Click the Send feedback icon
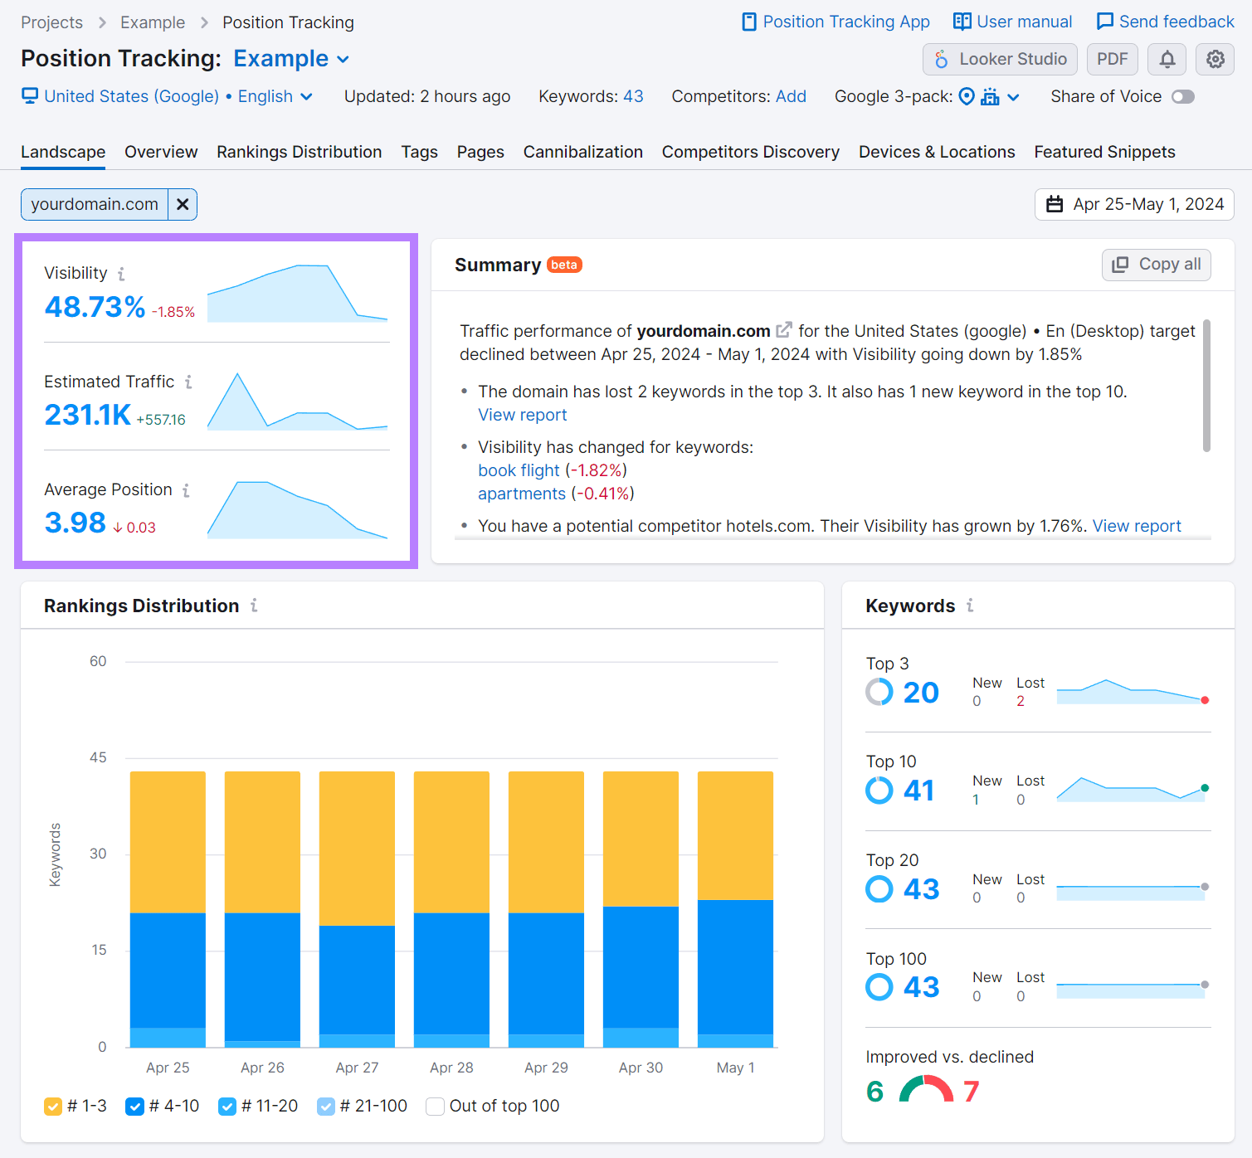1252x1158 pixels. tap(1105, 22)
